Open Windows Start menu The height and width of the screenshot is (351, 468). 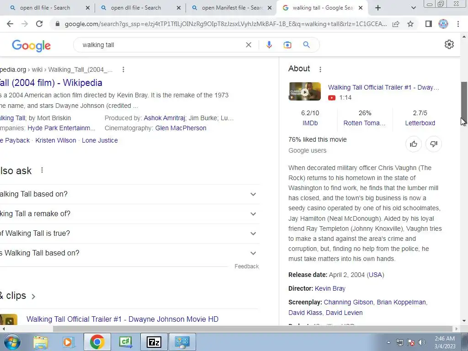(x=12, y=342)
